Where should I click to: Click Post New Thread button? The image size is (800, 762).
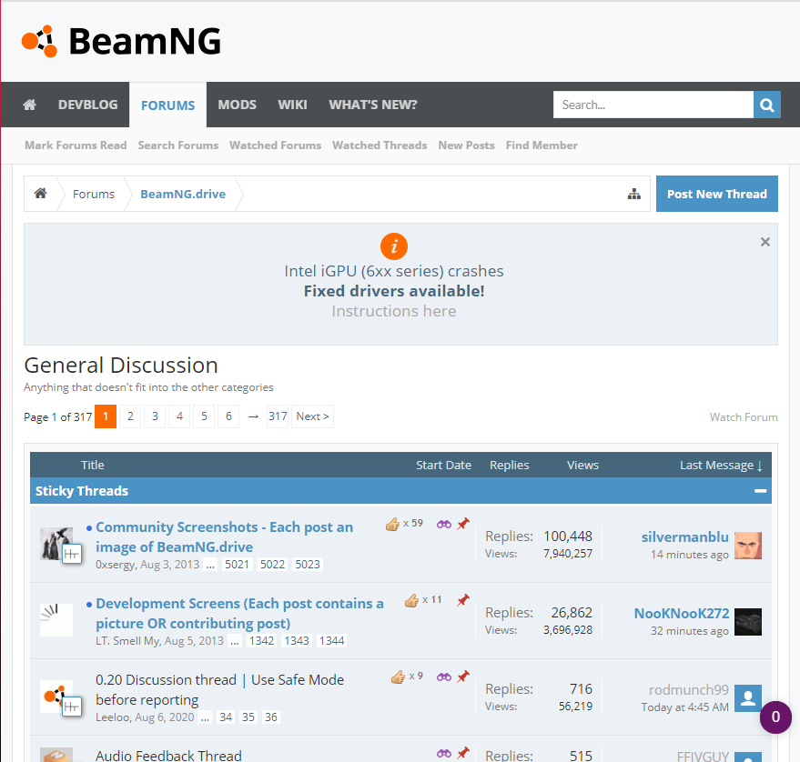tap(717, 194)
